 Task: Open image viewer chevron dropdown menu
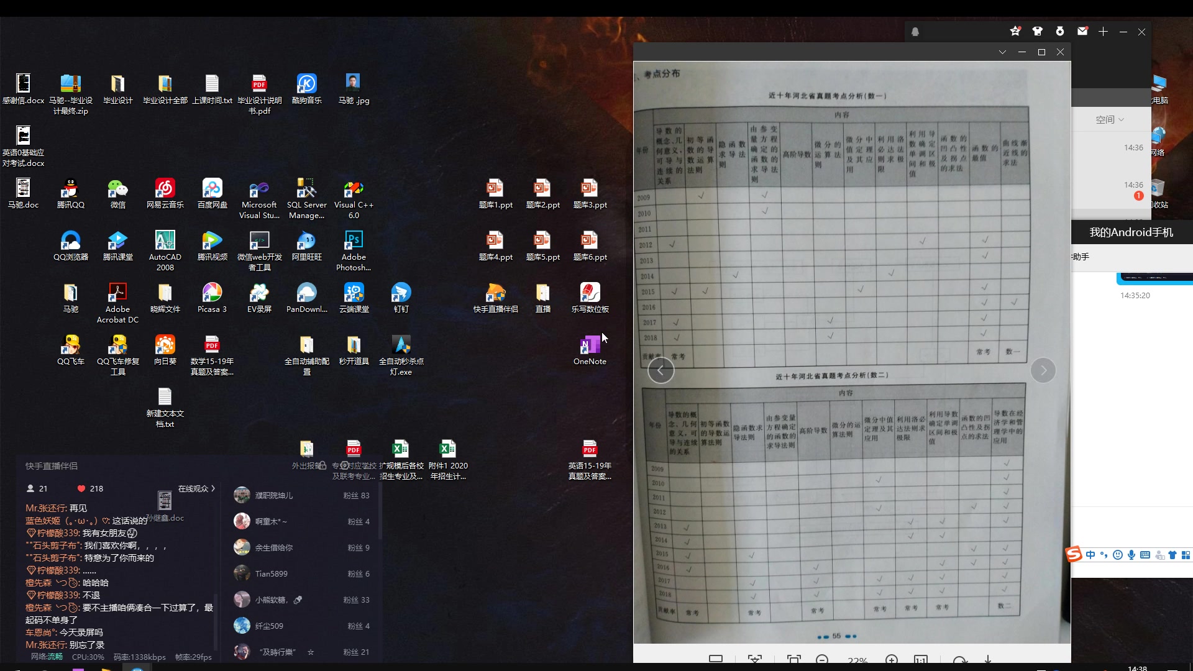point(1002,52)
